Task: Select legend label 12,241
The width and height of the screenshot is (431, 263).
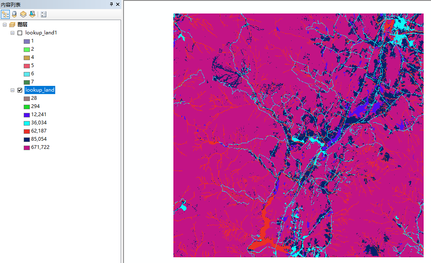Action: pos(39,115)
